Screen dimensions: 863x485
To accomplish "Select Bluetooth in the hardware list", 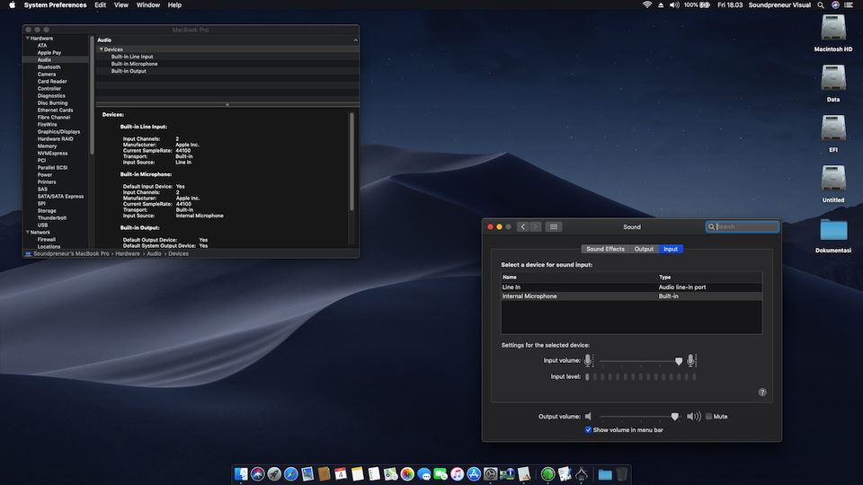I will tap(49, 67).
